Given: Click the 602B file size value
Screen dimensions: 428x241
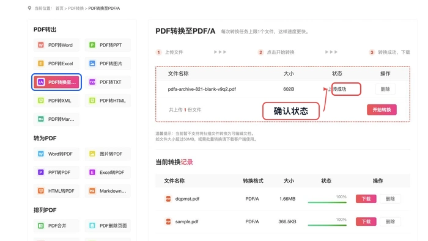Looking at the screenshot, I should tap(289, 89).
